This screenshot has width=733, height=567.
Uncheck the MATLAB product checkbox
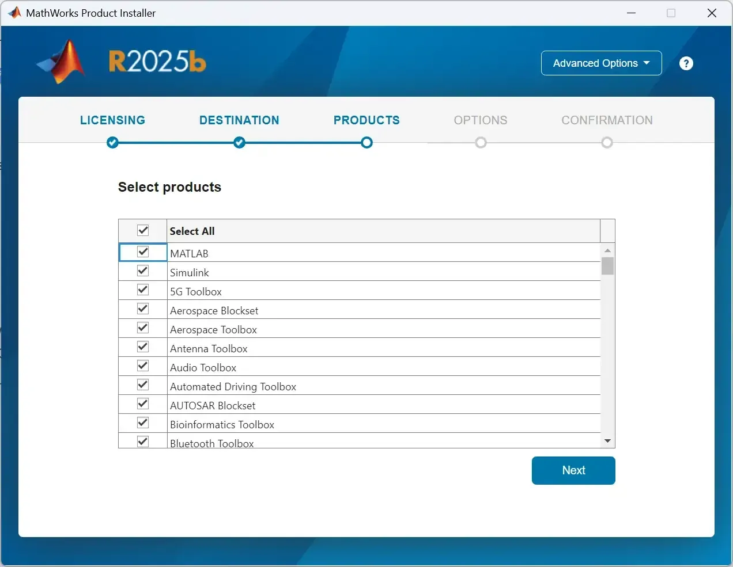click(143, 252)
